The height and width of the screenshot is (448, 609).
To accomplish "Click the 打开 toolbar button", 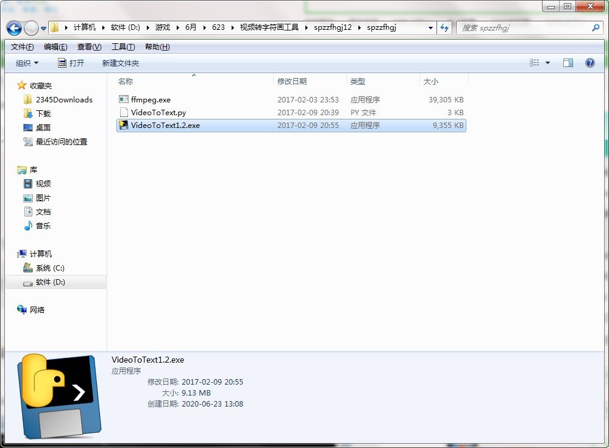I will coord(71,63).
